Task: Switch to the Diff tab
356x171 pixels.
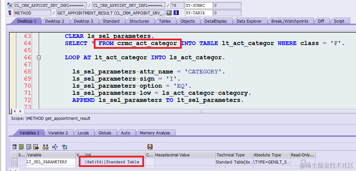Action: point(321,21)
